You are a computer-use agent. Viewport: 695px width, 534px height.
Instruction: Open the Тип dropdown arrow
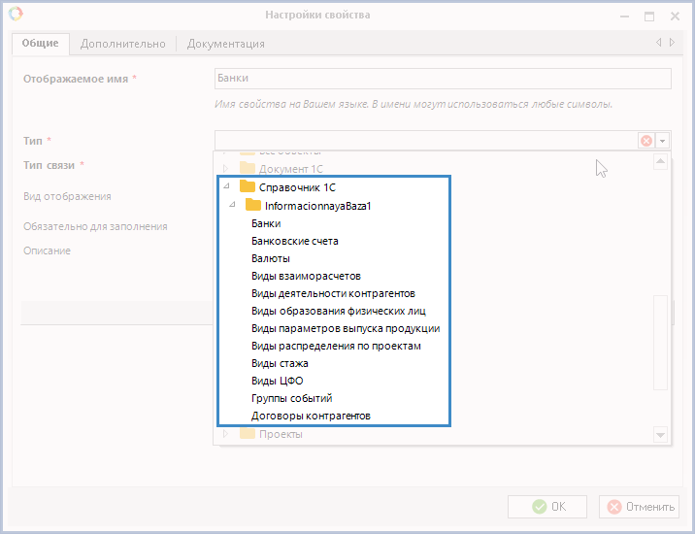pyautogui.click(x=662, y=141)
